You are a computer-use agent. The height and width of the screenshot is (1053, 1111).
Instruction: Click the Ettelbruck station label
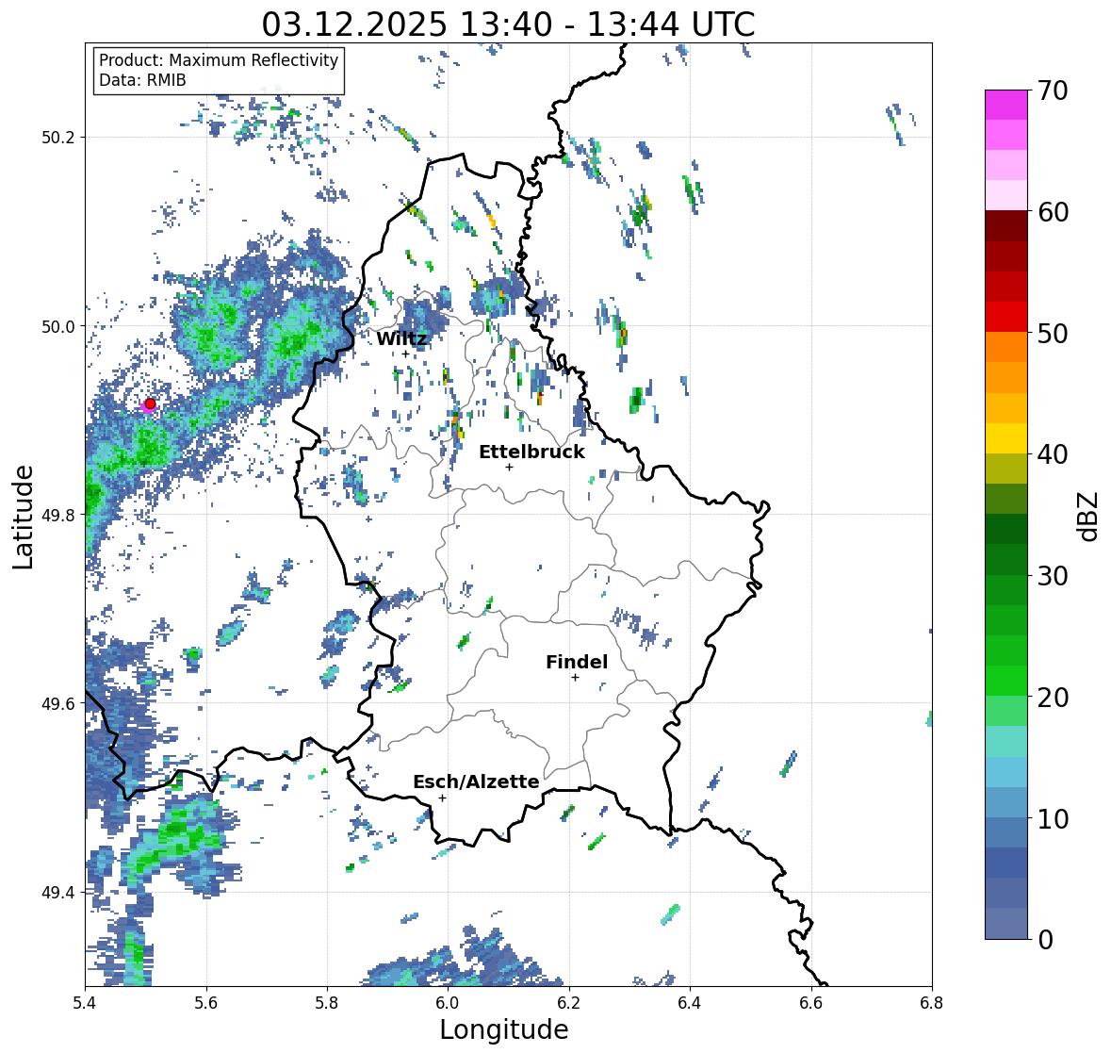pos(532,452)
